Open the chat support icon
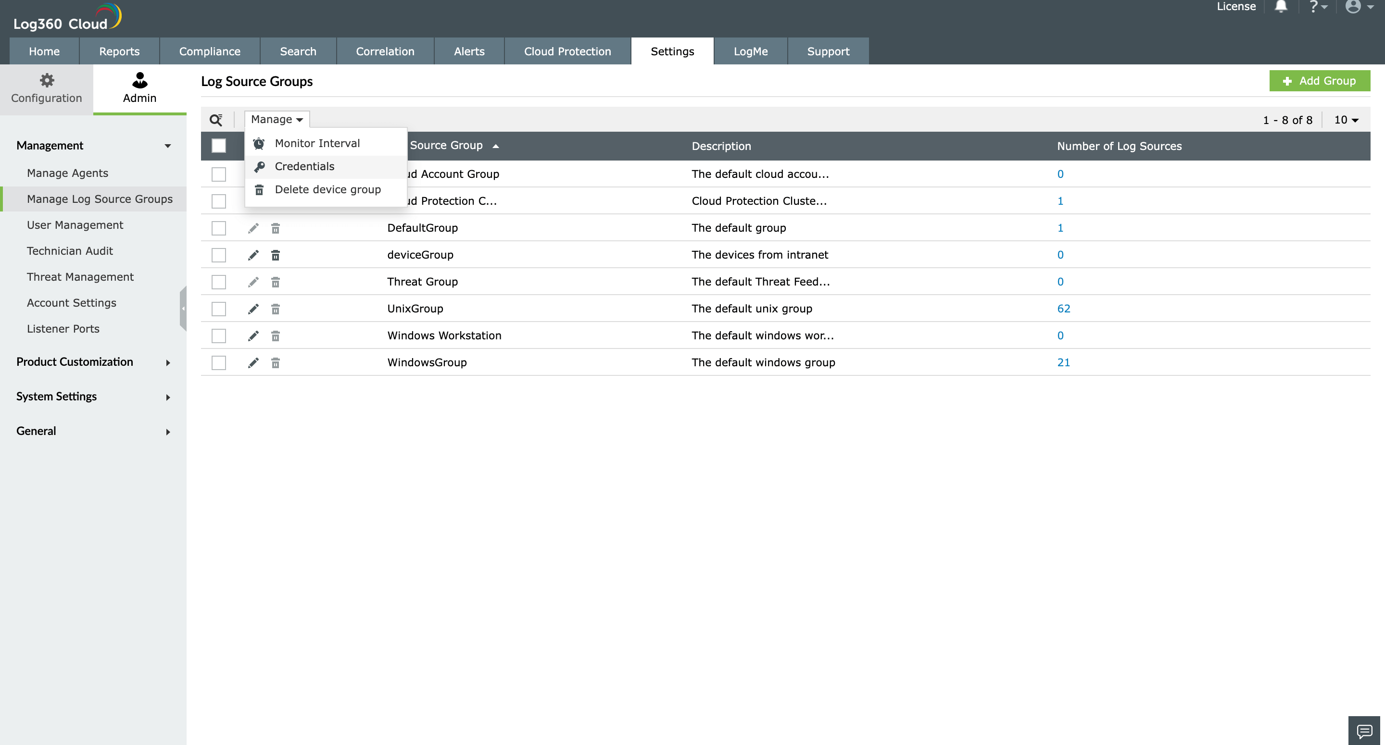Viewport: 1385px width, 745px height. [1364, 731]
